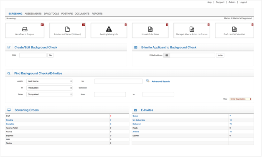Click the red badge on Workflows In Progress

42,25
